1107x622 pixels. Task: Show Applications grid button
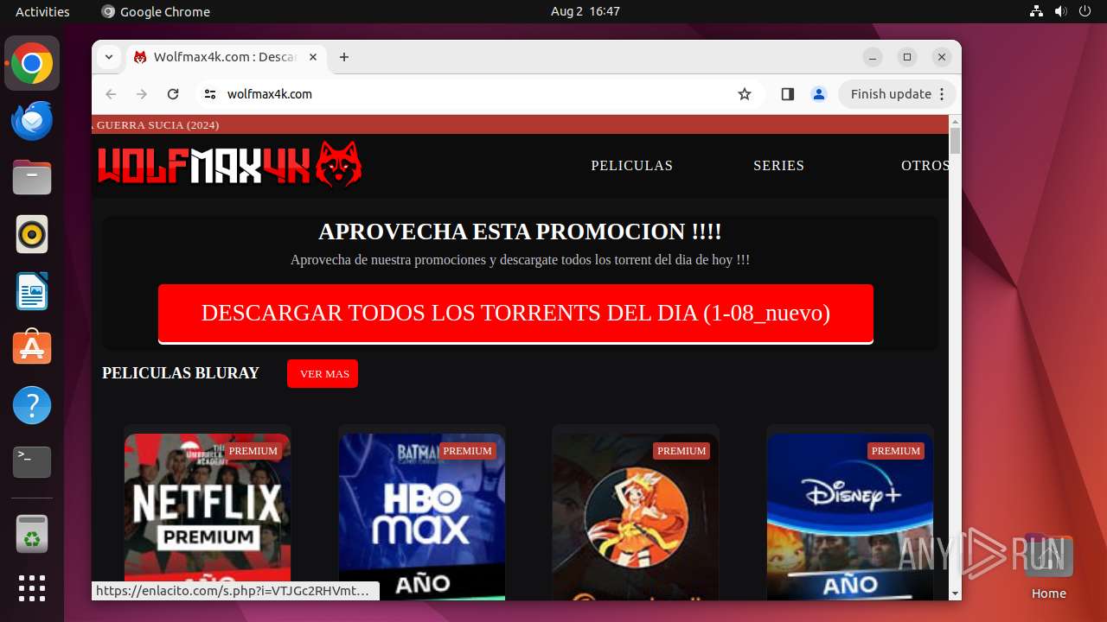pyautogui.click(x=32, y=588)
